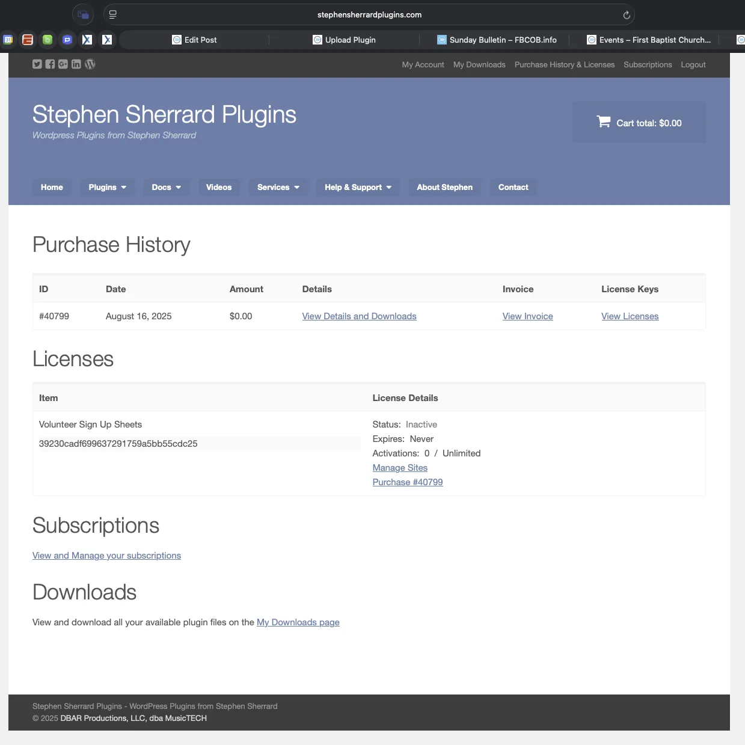
Task: Click the Unlimited activations value
Action: coord(462,453)
